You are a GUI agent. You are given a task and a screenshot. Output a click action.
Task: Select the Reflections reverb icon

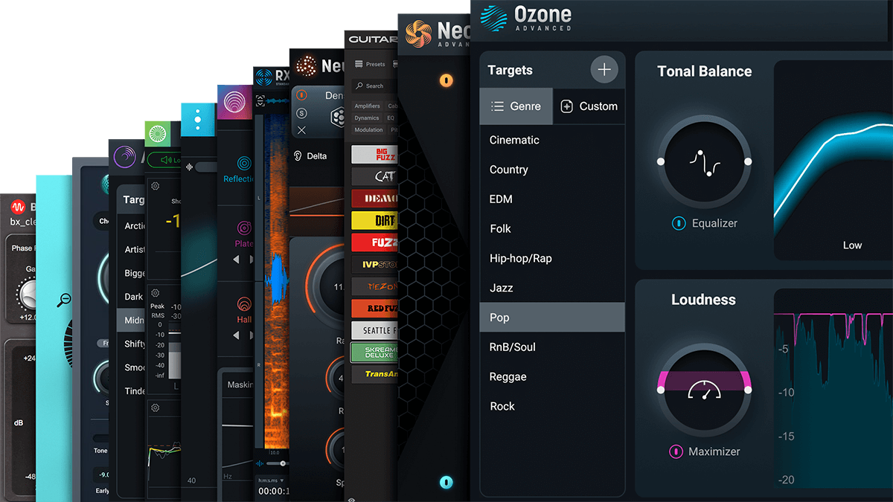[x=244, y=163]
